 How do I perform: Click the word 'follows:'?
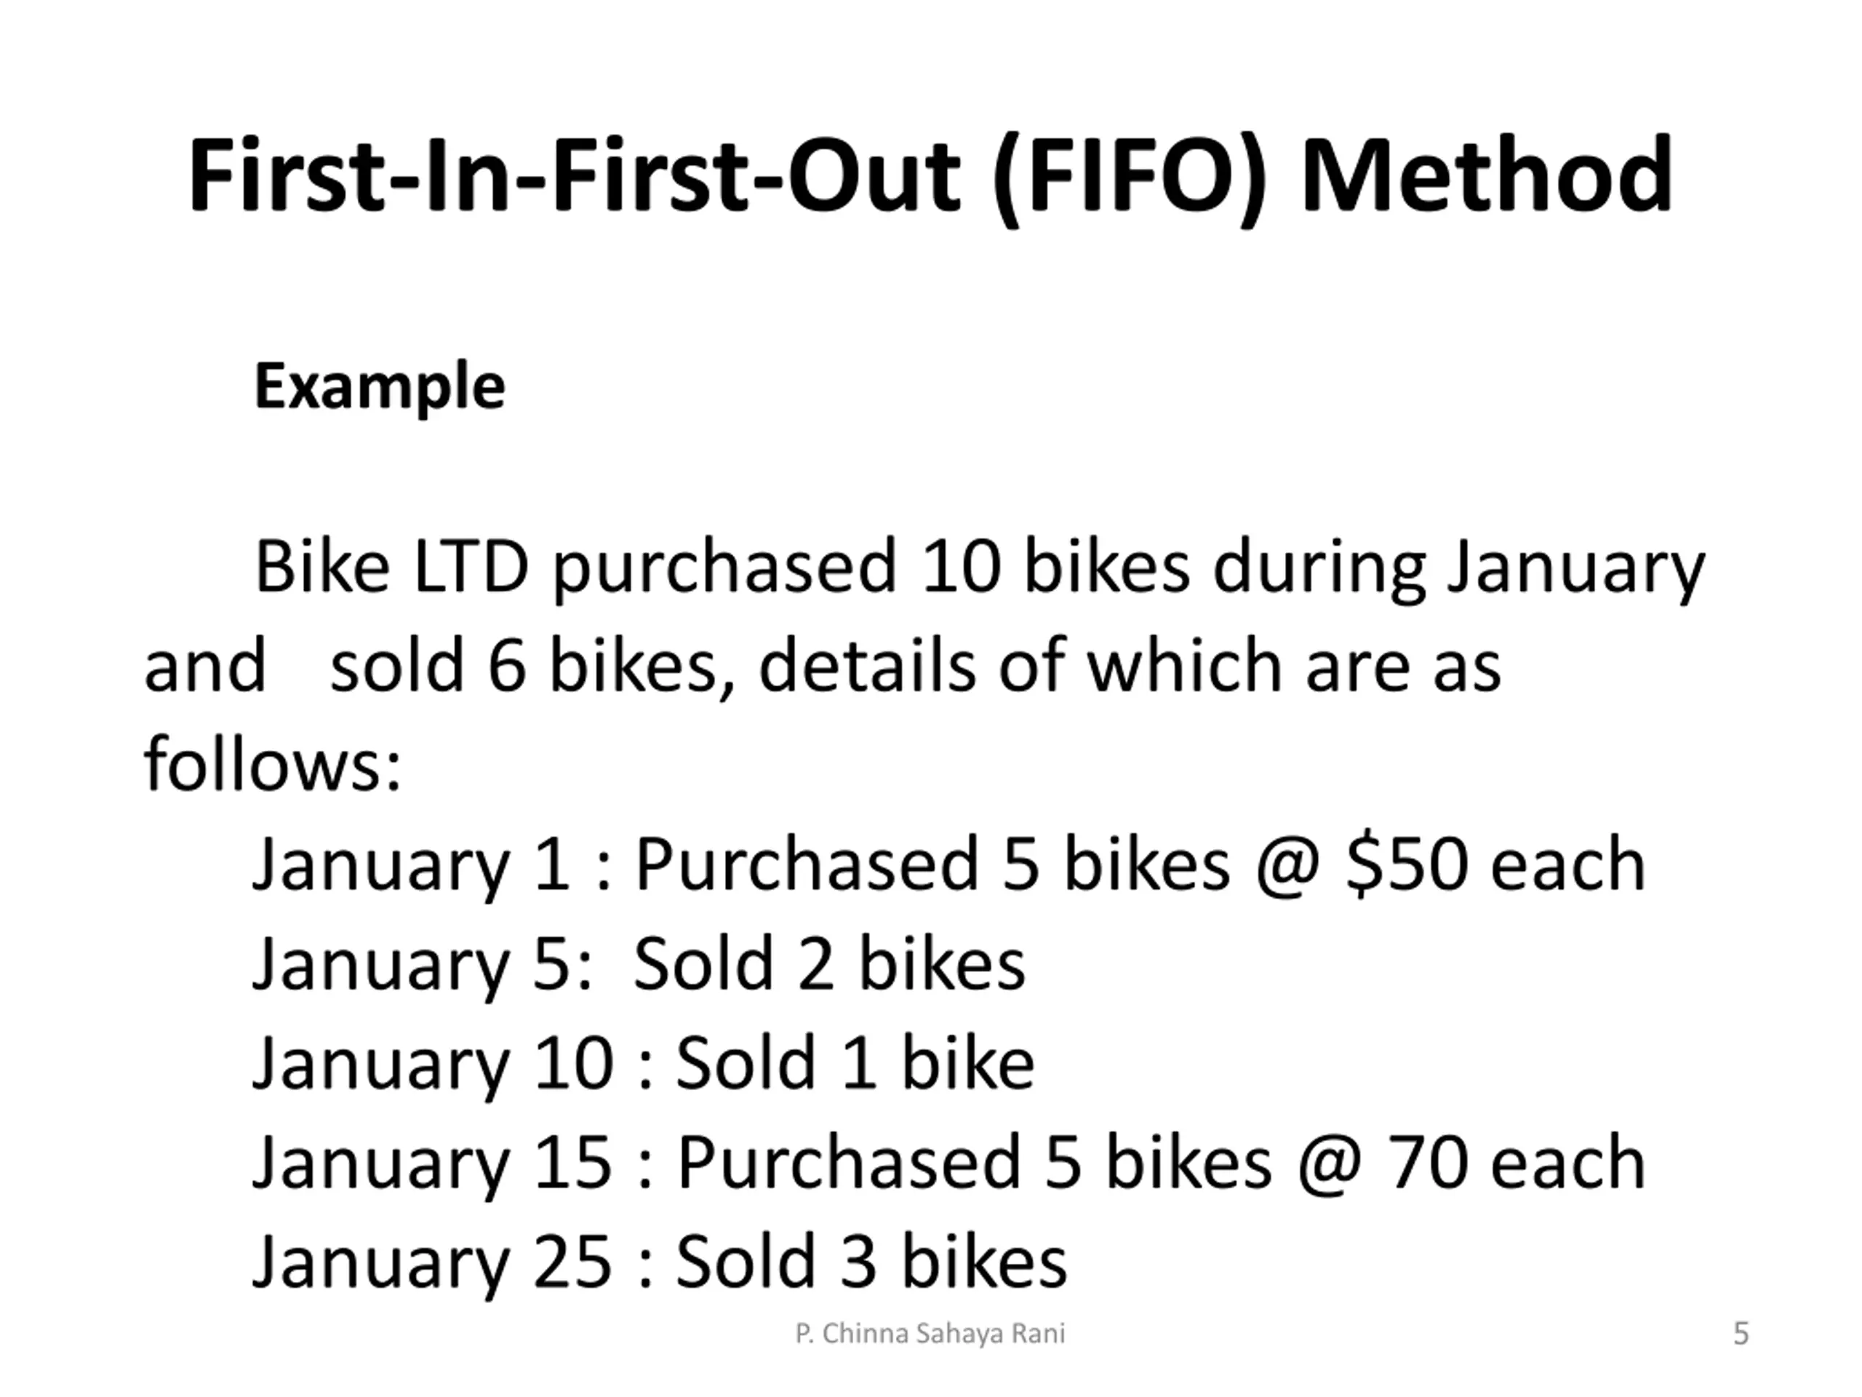[x=273, y=765]
